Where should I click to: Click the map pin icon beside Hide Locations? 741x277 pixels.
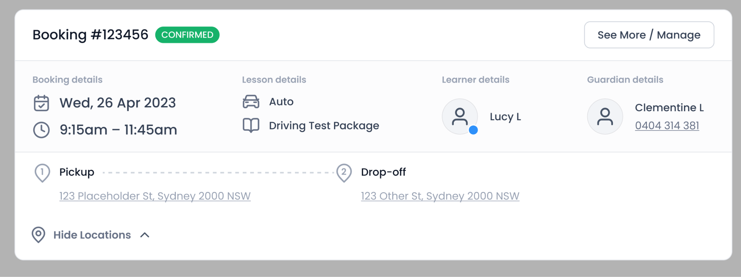tap(38, 235)
